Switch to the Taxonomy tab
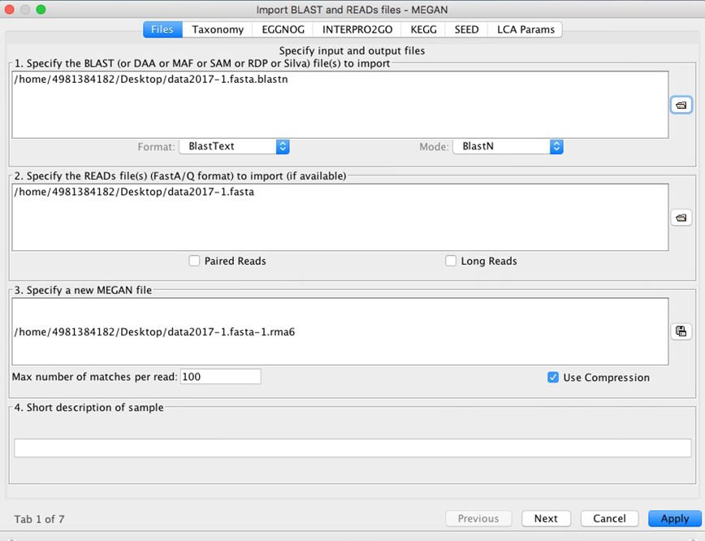This screenshot has width=705, height=541. tap(218, 30)
